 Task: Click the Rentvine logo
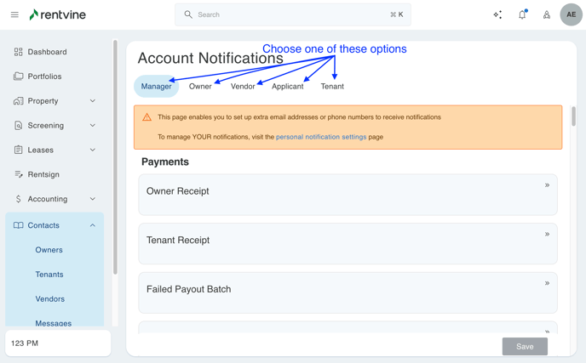pos(57,14)
